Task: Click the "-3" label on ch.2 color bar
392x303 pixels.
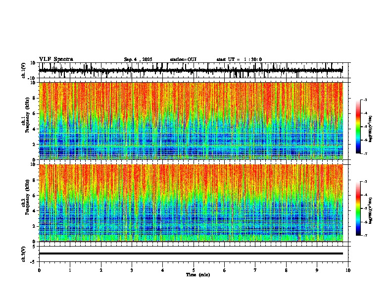Action: (x=365, y=182)
